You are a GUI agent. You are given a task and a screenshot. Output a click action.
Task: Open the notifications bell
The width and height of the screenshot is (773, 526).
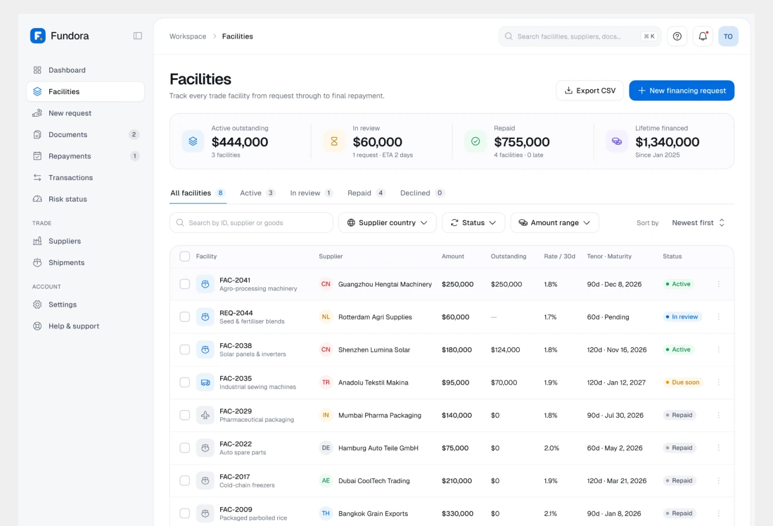tap(703, 36)
